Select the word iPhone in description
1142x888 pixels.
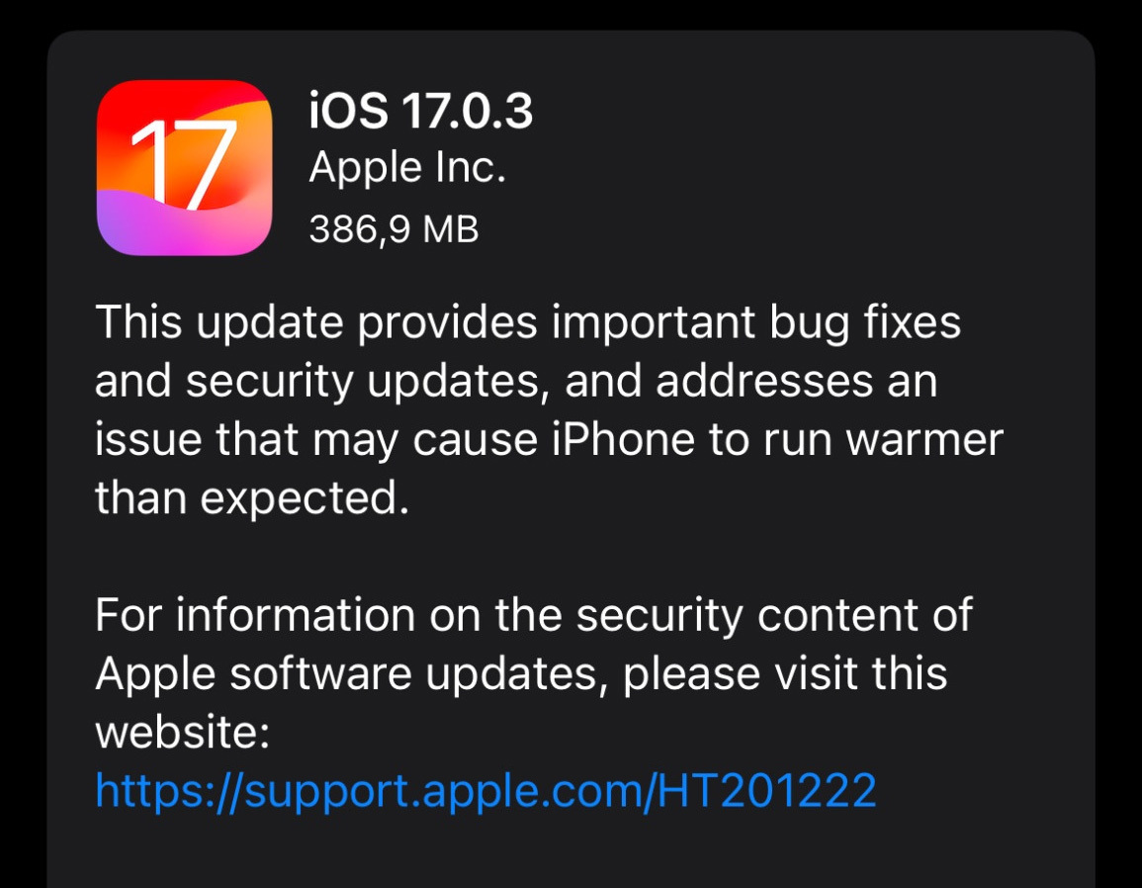click(623, 439)
